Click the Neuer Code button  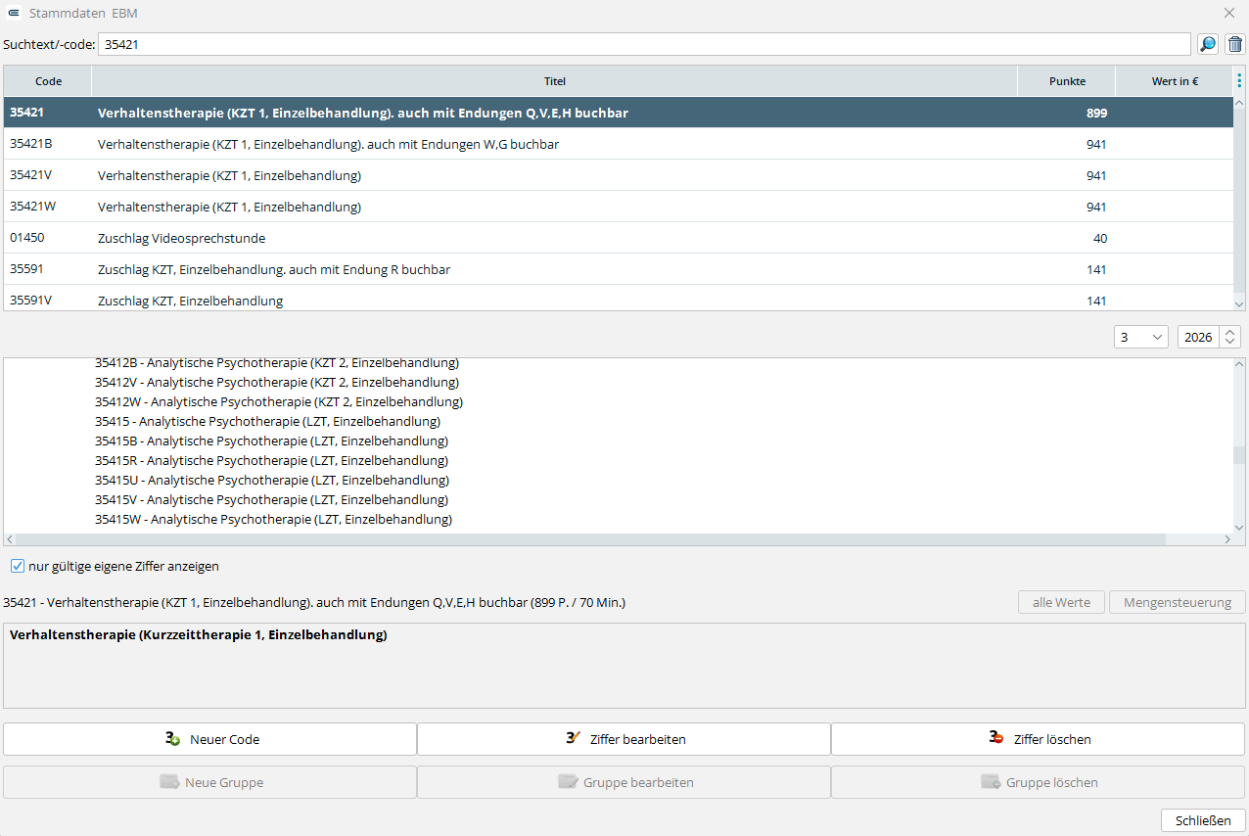click(x=210, y=739)
